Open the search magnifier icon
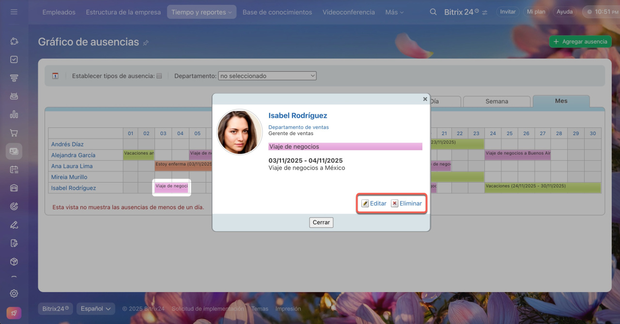The height and width of the screenshot is (324, 620). [433, 12]
